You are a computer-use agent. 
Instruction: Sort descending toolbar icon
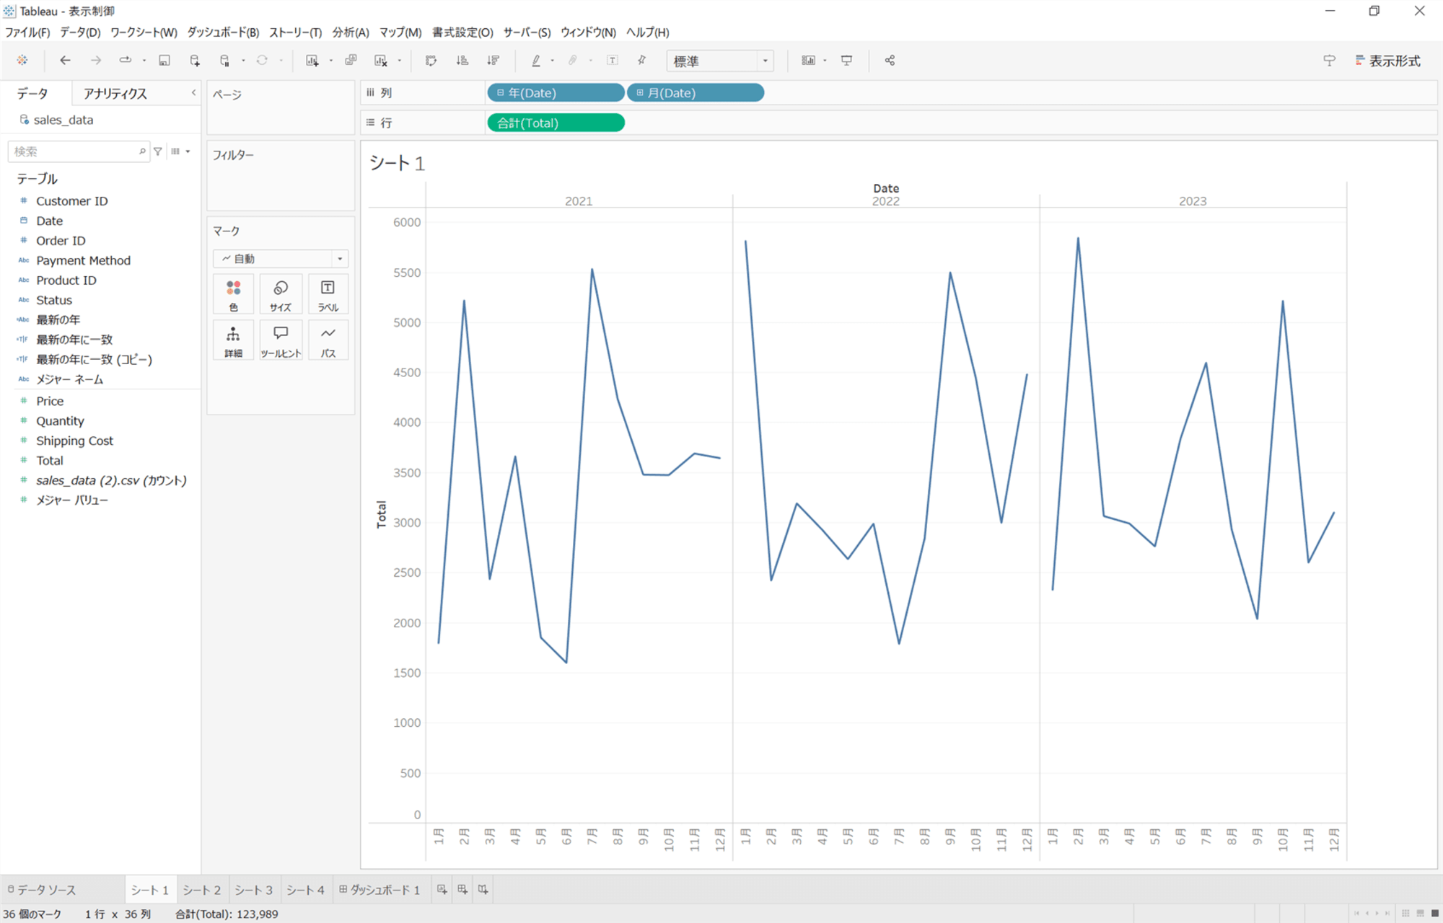(494, 61)
